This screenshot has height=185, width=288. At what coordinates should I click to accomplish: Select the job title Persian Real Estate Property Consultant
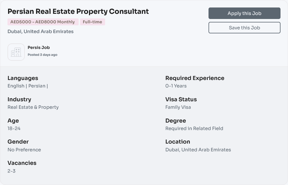78,12
